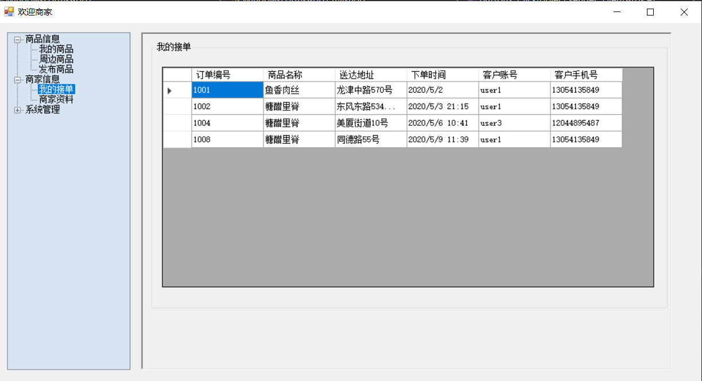Image resolution: width=702 pixels, height=381 pixels.
Task: Minimize the 欢迎商家 window
Action: [x=617, y=11]
